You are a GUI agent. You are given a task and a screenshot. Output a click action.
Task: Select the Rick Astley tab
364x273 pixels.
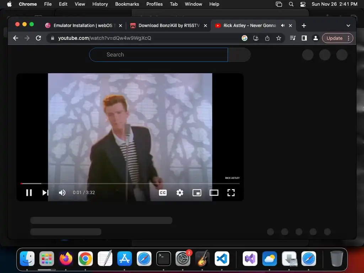pos(249,26)
